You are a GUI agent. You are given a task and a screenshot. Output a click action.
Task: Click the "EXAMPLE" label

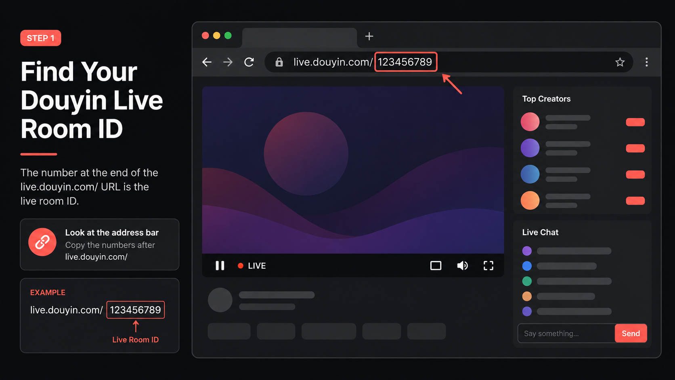(48, 292)
